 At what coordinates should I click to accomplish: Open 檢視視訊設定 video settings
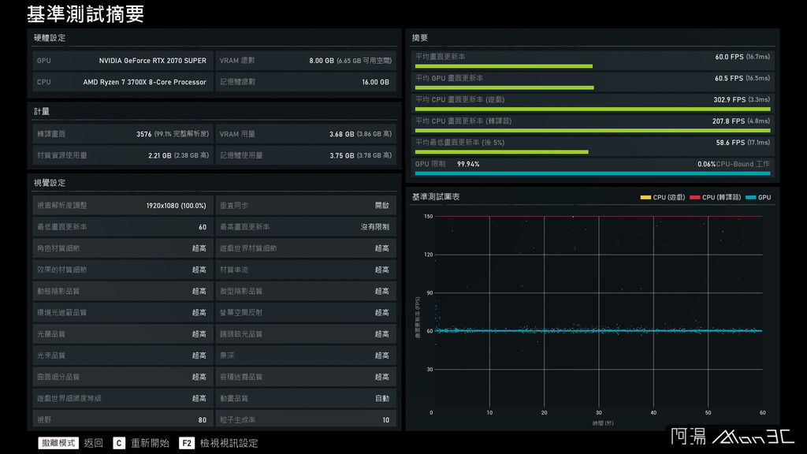coord(229,443)
